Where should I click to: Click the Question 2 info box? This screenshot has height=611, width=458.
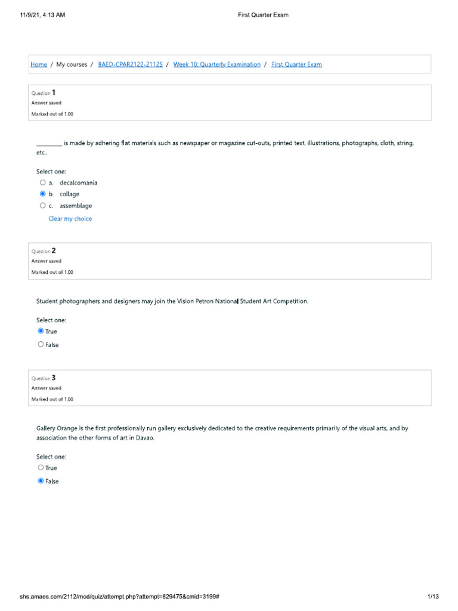pyautogui.click(x=230, y=261)
